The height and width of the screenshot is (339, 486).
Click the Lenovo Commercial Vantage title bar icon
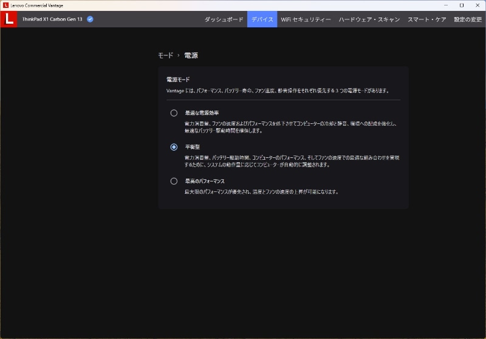click(5, 5)
